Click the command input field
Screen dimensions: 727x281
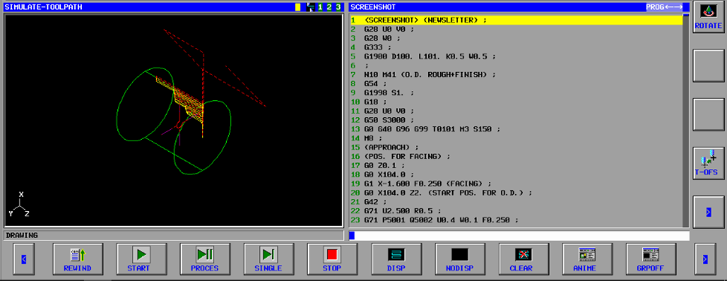coord(519,236)
